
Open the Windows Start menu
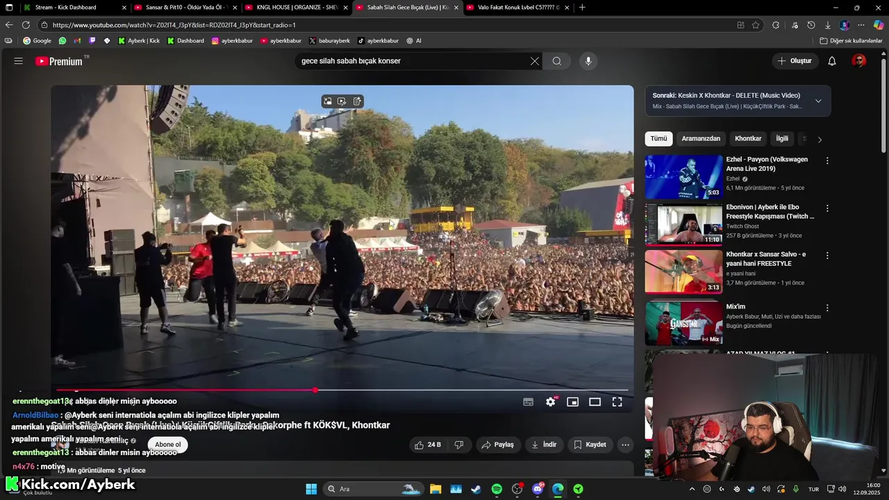311,489
